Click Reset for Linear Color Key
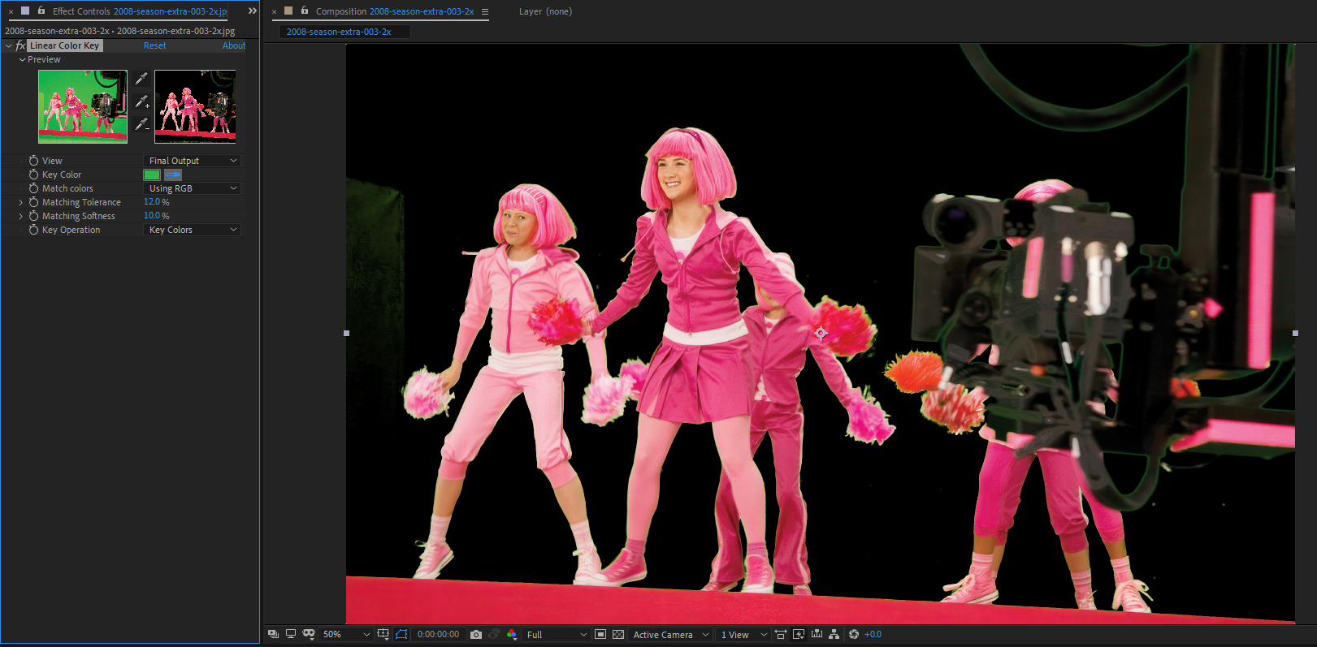1317x647 pixels. click(154, 45)
